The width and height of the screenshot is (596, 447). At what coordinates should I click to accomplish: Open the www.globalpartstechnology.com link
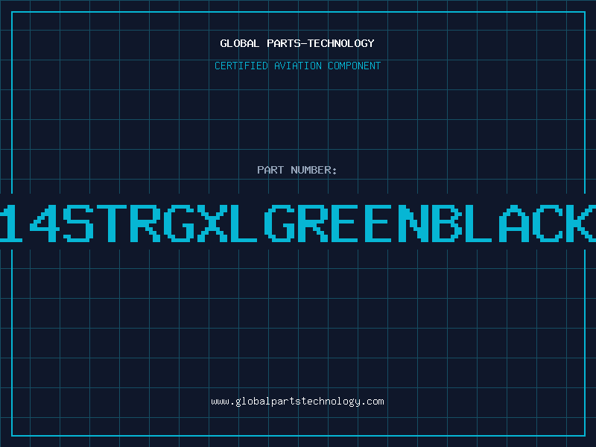297,402
